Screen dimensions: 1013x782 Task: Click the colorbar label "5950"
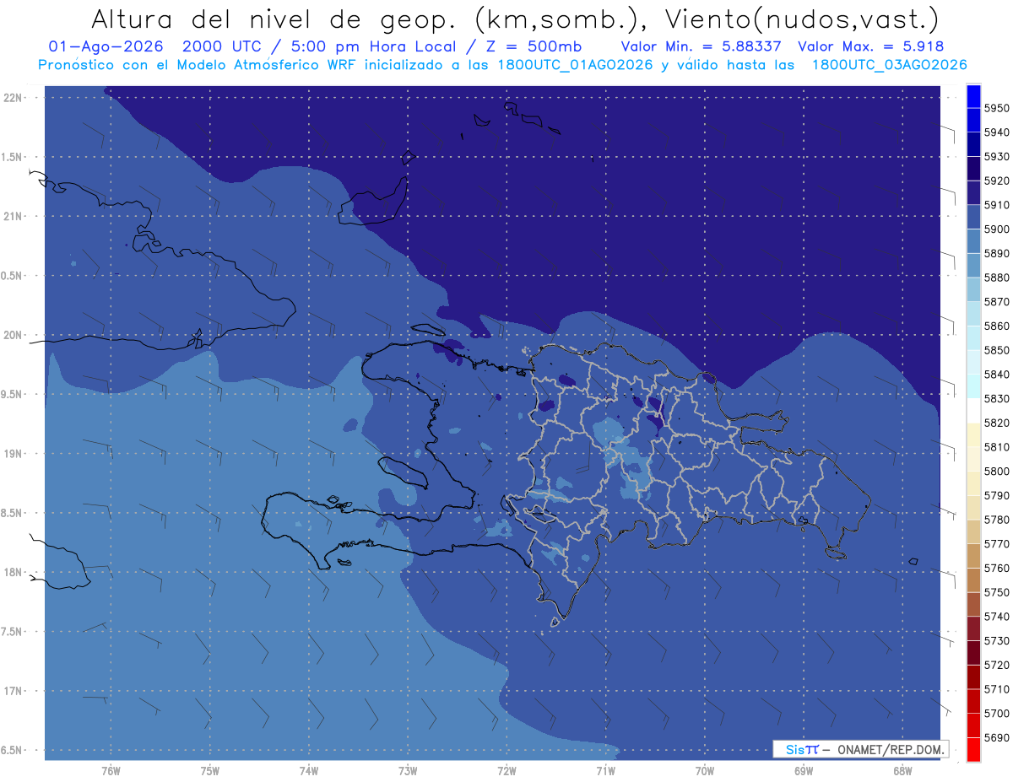(996, 108)
